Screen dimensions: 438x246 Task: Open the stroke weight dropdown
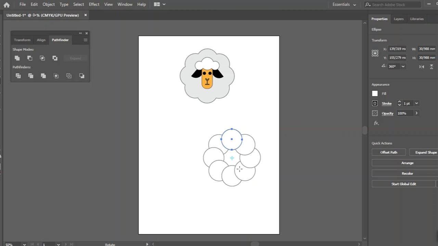point(416,104)
